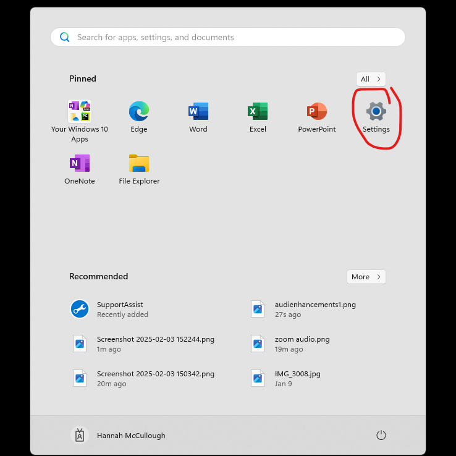Open audienhancements1.png recent file
Image resolution: width=456 pixels, height=456 pixels.
[315, 309]
